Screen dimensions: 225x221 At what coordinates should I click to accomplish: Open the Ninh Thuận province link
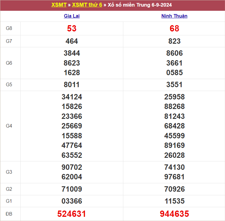(174, 16)
